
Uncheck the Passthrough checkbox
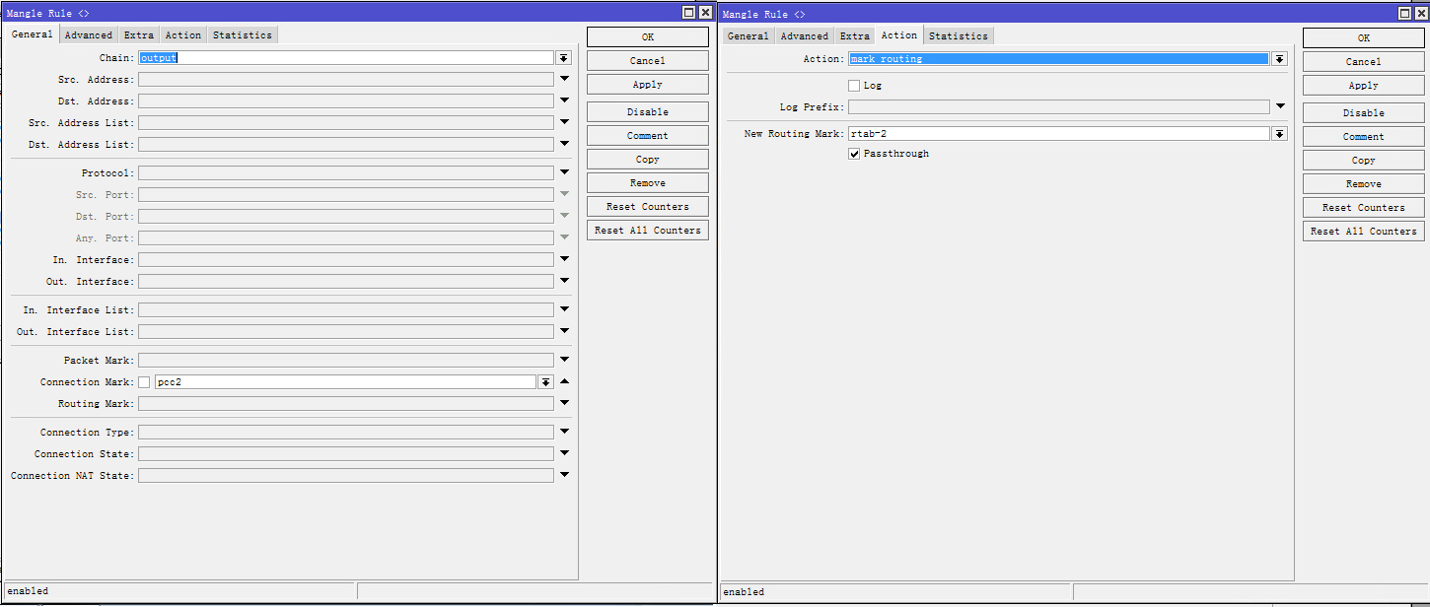pyautogui.click(x=854, y=154)
